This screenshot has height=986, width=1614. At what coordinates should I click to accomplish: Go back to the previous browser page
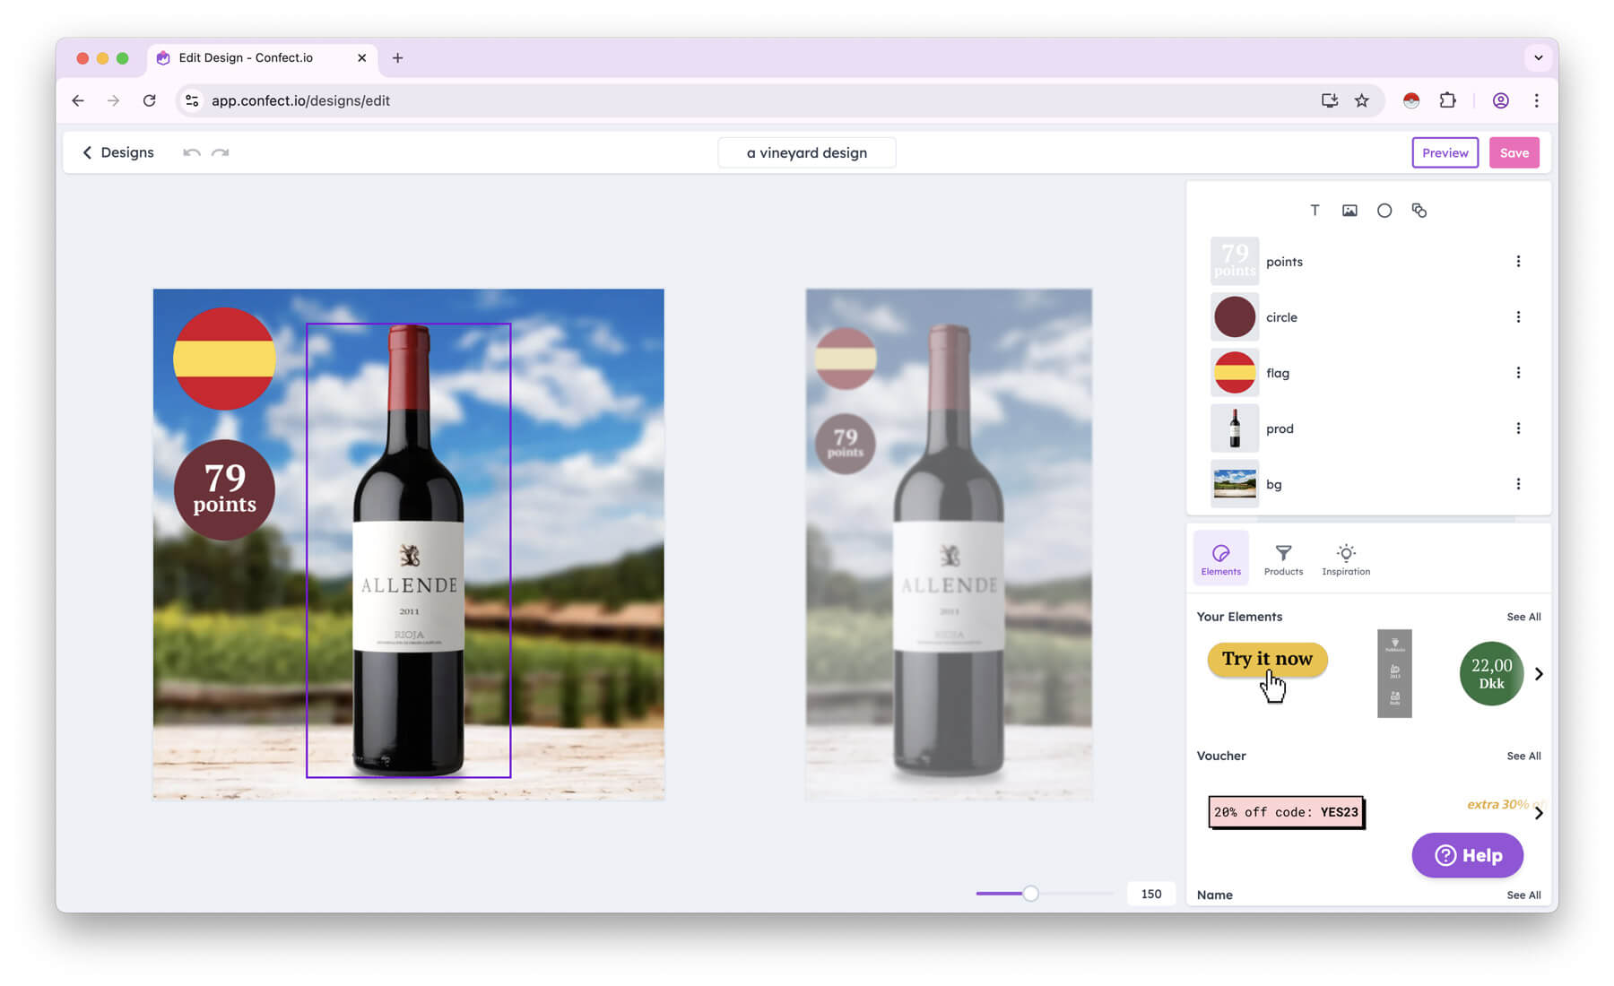78,100
